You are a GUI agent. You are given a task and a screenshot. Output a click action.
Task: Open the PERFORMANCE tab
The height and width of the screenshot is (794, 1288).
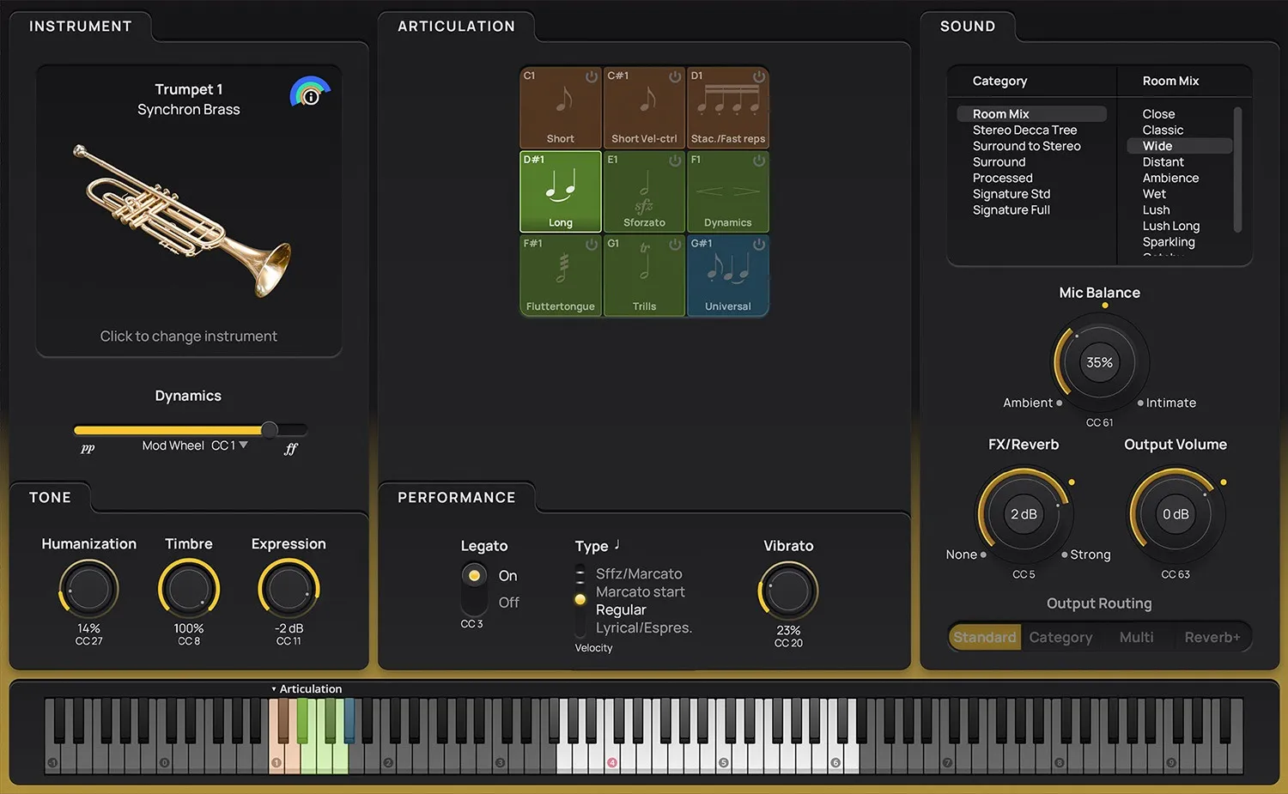tap(456, 498)
